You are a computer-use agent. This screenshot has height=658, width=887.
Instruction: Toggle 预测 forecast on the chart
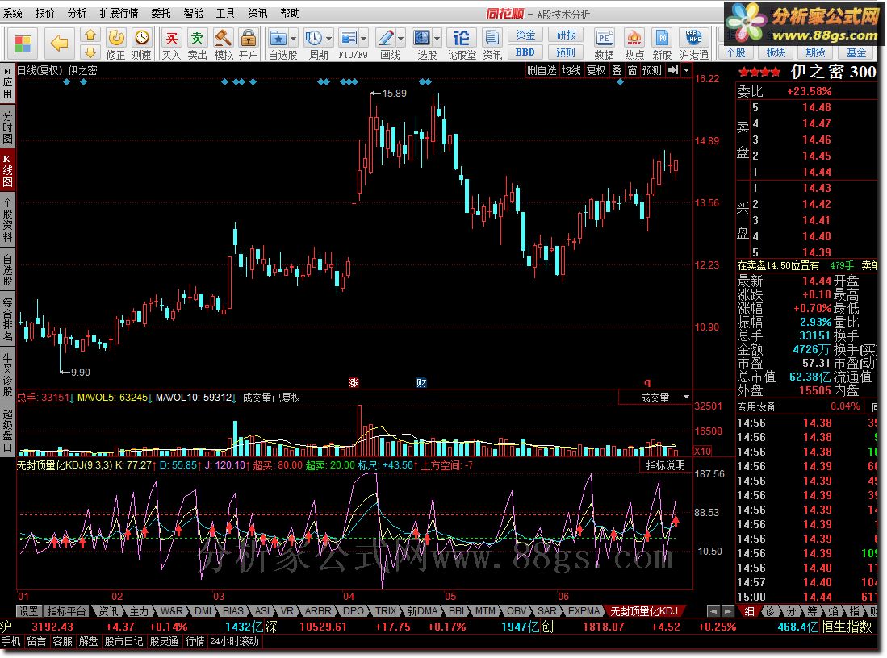(x=651, y=70)
